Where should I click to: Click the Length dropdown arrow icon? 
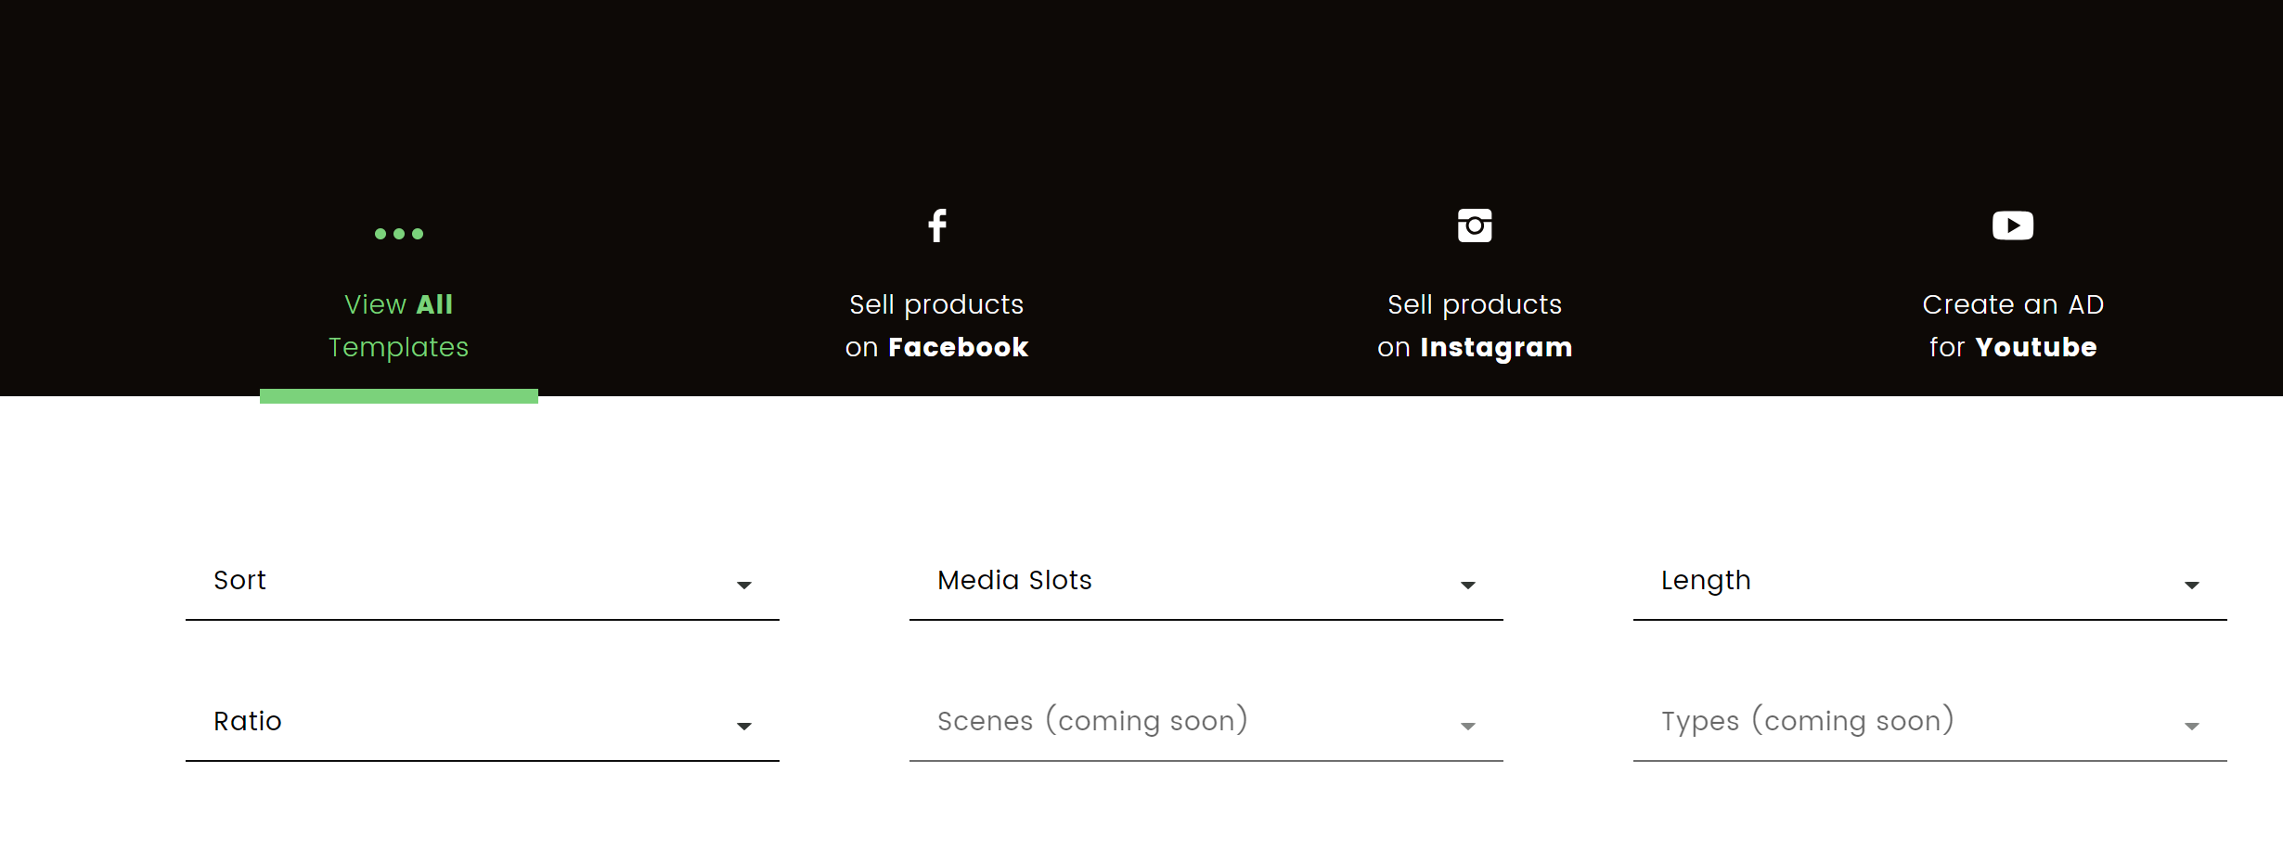pos(2192,585)
